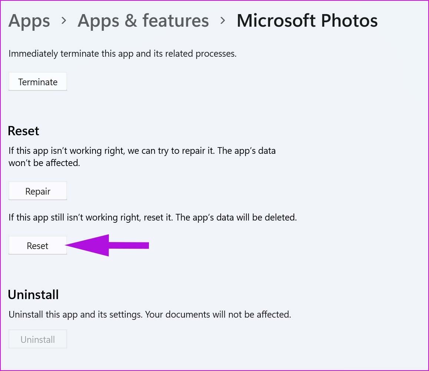Click 'Uninstall this app and its settings.' sentence

click(76, 315)
